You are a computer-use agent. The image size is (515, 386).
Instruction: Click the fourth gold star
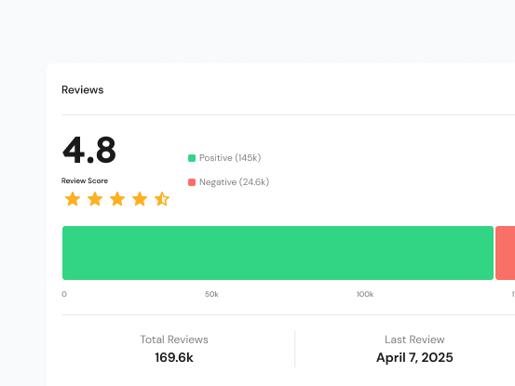(x=140, y=199)
